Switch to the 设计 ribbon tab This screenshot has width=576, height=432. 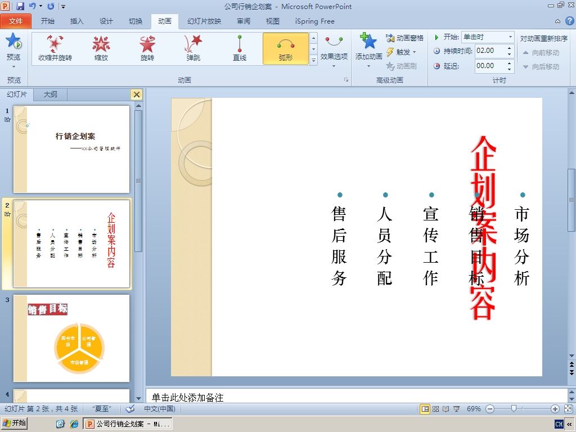coord(106,21)
